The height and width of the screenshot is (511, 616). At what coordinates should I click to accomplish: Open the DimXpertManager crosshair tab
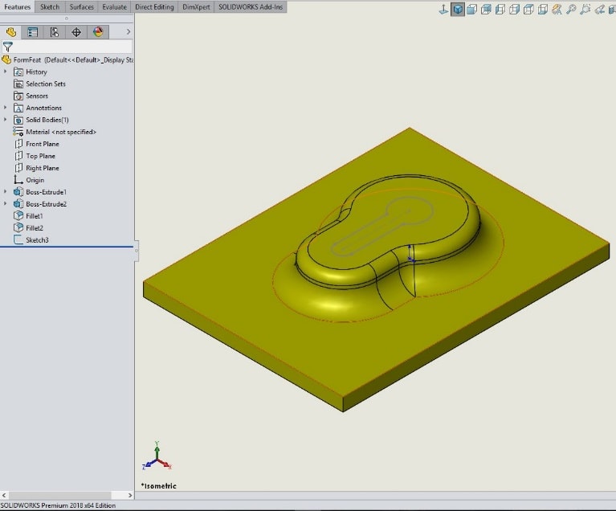click(x=76, y=32)
